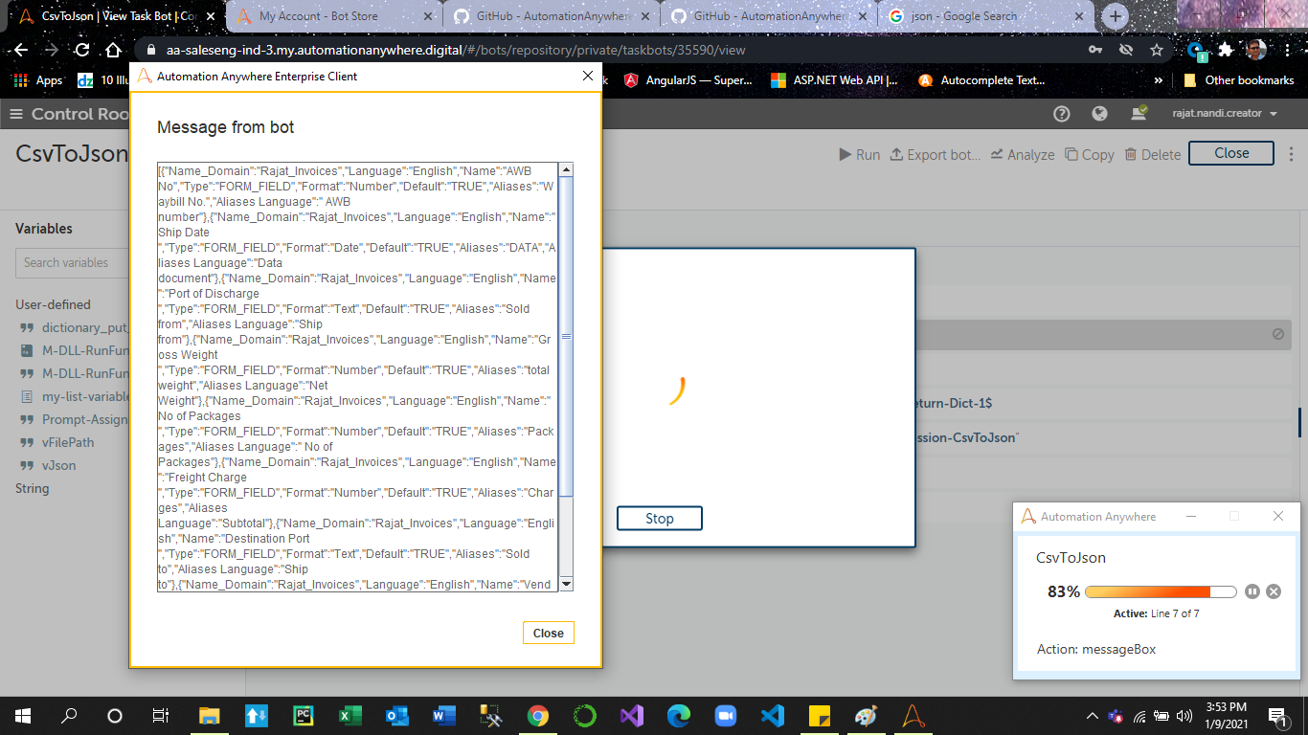Open the Control Room help icon

(1061, 114)
